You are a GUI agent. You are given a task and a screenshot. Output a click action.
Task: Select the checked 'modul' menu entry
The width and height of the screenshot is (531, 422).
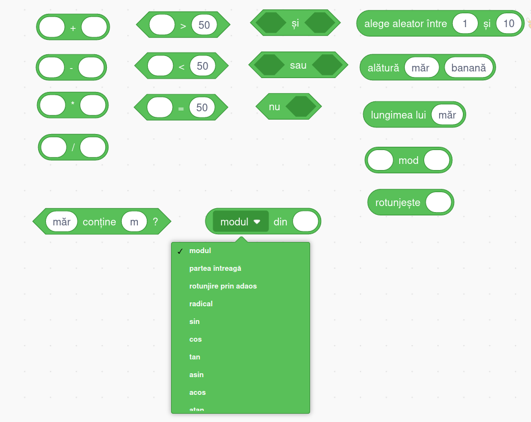click(200, 251)
